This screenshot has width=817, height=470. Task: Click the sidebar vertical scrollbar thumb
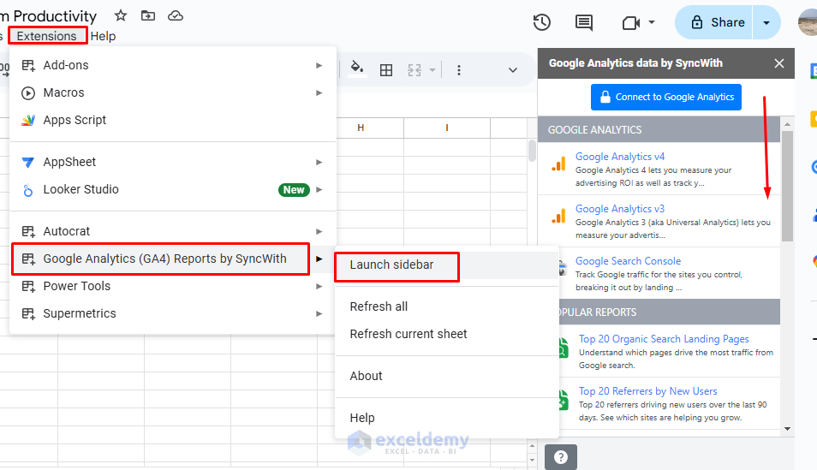click(787, 186)
